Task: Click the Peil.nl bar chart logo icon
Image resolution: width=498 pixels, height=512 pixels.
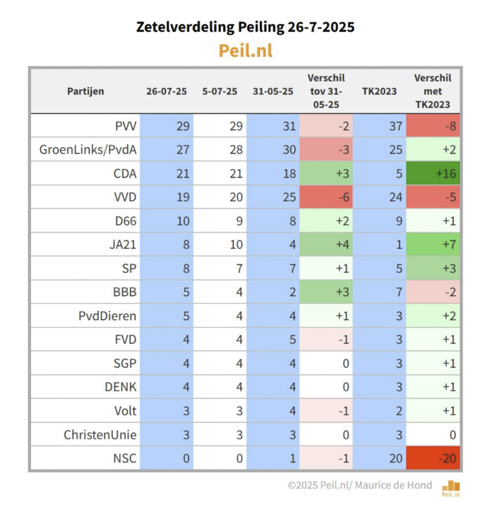Action: (x=450, y=488)
